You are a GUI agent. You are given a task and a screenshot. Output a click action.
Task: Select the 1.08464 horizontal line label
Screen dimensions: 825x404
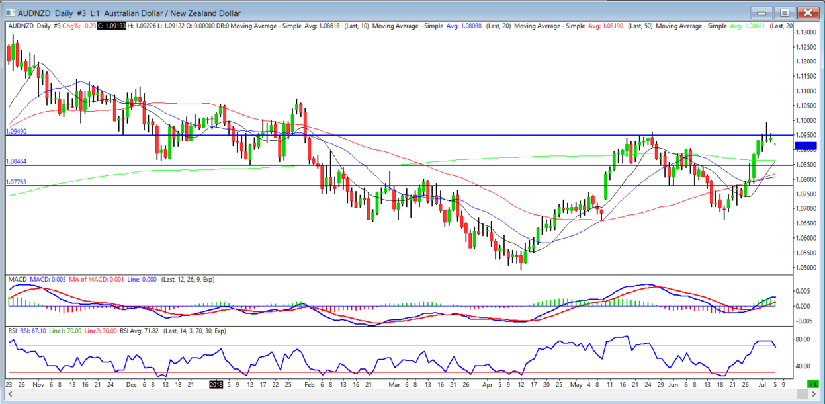[16, 161]
